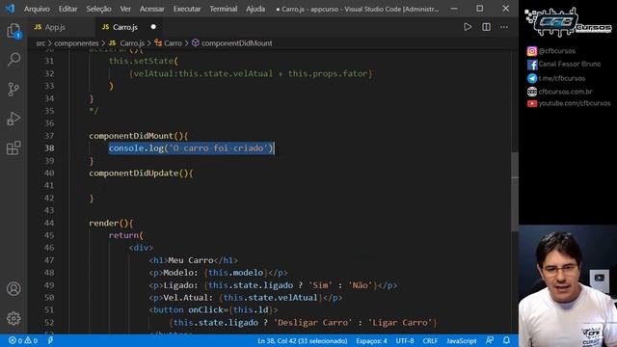Click the Telegram t.me/cfbcursos icon
This screenshot has height=347, width=617.
[x=532, y=78]
